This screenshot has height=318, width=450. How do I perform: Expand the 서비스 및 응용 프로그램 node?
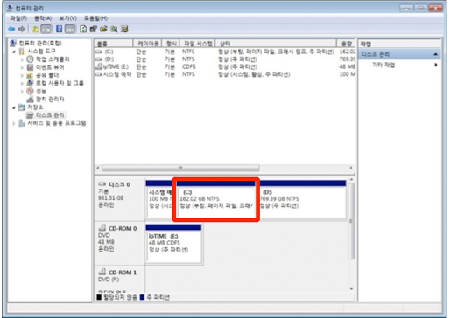click(14, 123)
